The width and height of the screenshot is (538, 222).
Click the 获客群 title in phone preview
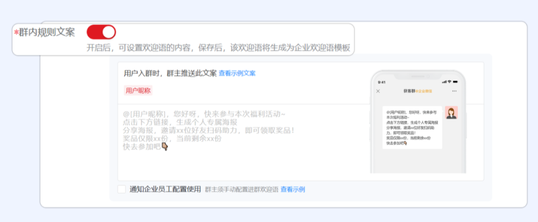tap(409, 91)
